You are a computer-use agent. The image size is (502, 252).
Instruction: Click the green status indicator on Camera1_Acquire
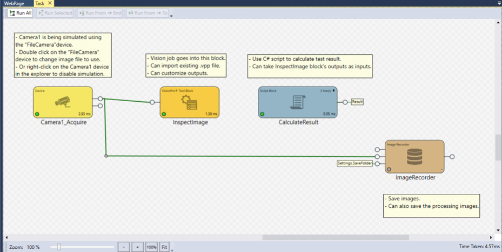[37, 114]
